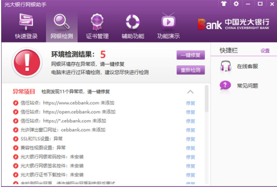The image size is (277, 187).
Task: Click text 光大银行网银签名控件: 未安装
Action: pos(52,166)
